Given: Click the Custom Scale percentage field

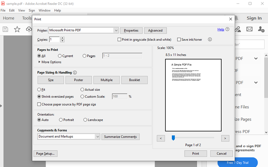Looking at the screenshot, I should pos(119,96).
